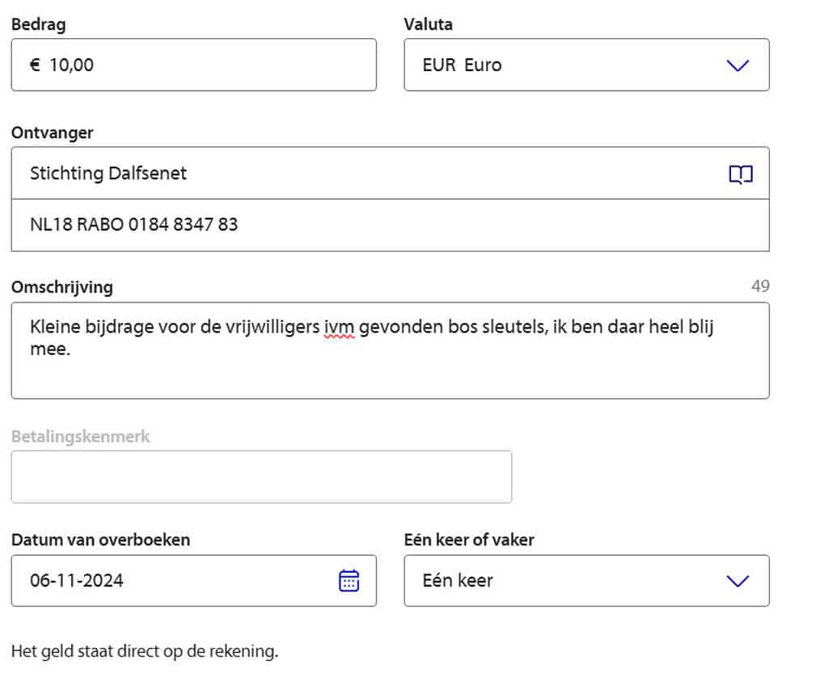
Task: Click the empty Betalingskenmerk field
Action: click(x=261, y=477)
